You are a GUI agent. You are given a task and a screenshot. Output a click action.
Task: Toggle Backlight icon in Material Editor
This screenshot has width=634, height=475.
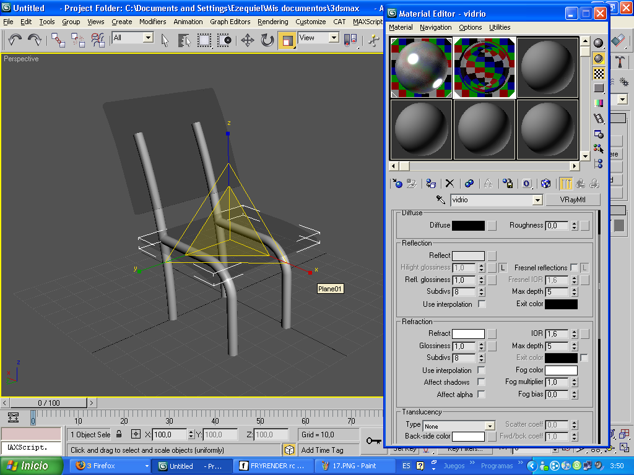599,59
